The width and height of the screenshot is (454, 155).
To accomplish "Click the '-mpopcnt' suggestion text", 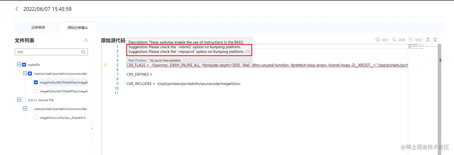I will click(186, 52).
